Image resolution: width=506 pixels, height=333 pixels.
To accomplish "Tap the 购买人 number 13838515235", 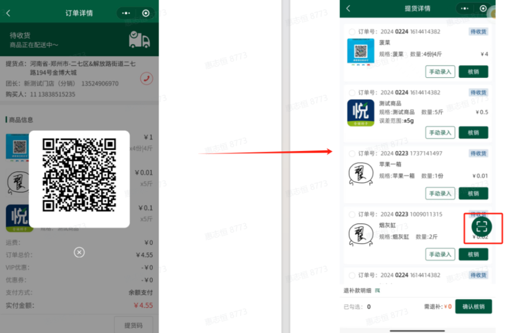I will [x=57, y=94].
